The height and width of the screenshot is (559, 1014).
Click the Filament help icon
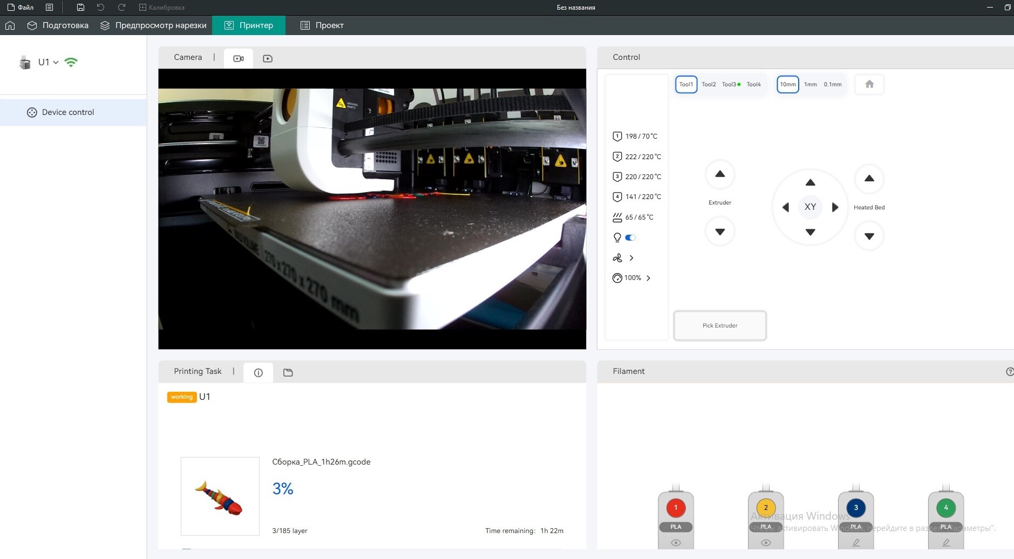[1009, 371]
